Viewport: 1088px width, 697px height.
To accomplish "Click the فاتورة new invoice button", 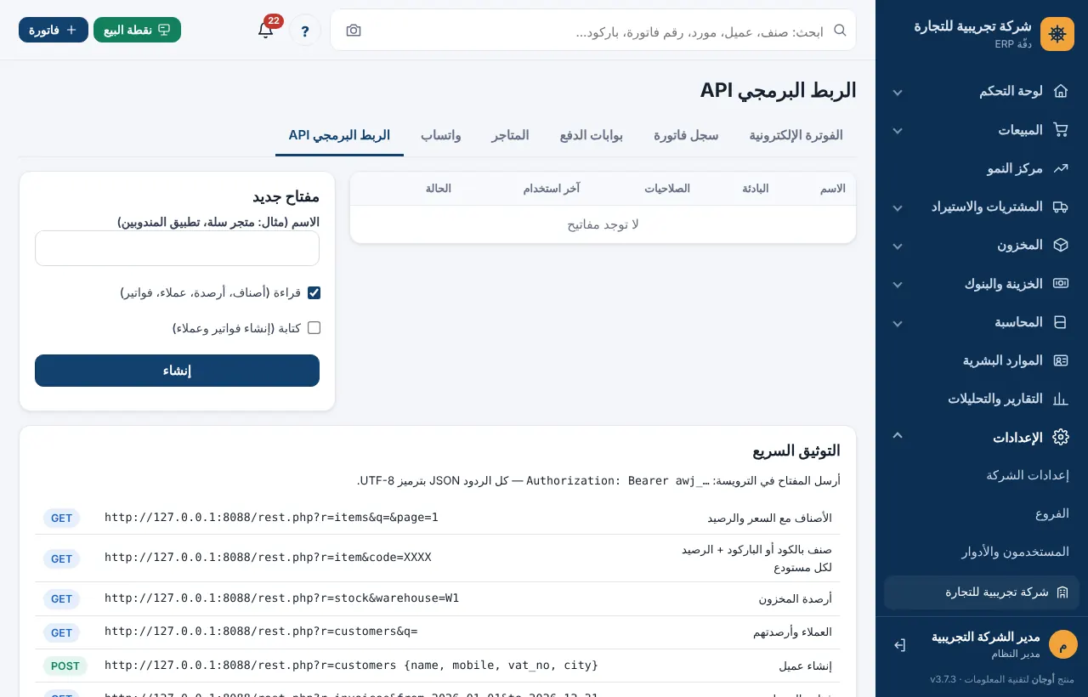I will 54,30.
